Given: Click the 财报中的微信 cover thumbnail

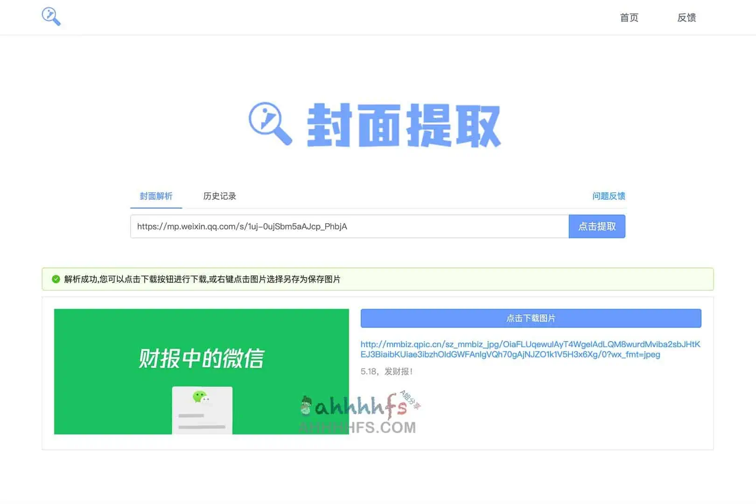Looking at the screenshot, I should pos(201,371).
